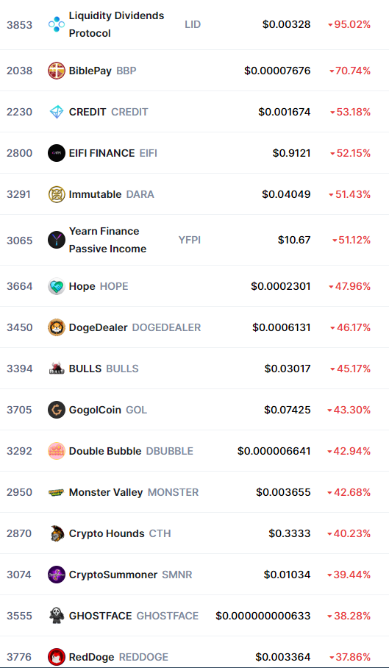Open the Crypto Hounds coin page link

click(107, 533)
